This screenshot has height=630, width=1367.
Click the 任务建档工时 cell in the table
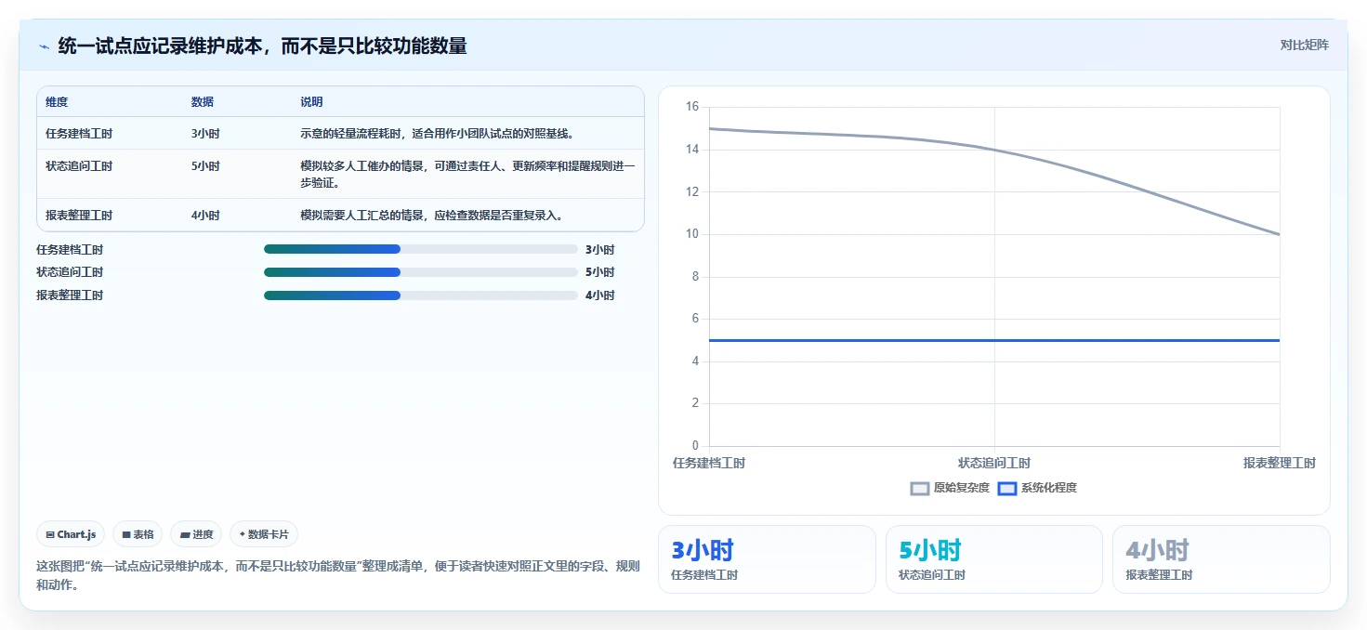(79, 134)
